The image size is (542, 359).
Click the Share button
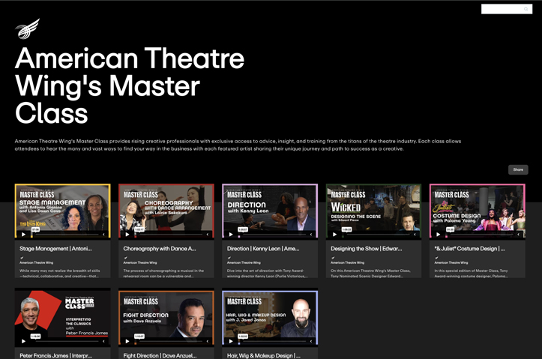518,169
